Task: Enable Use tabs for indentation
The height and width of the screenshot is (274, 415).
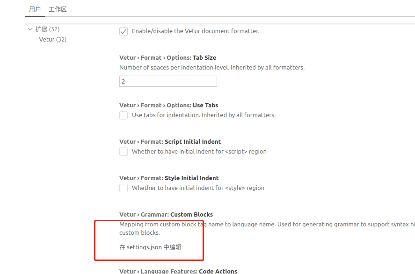Action: [x=124, y=115]
